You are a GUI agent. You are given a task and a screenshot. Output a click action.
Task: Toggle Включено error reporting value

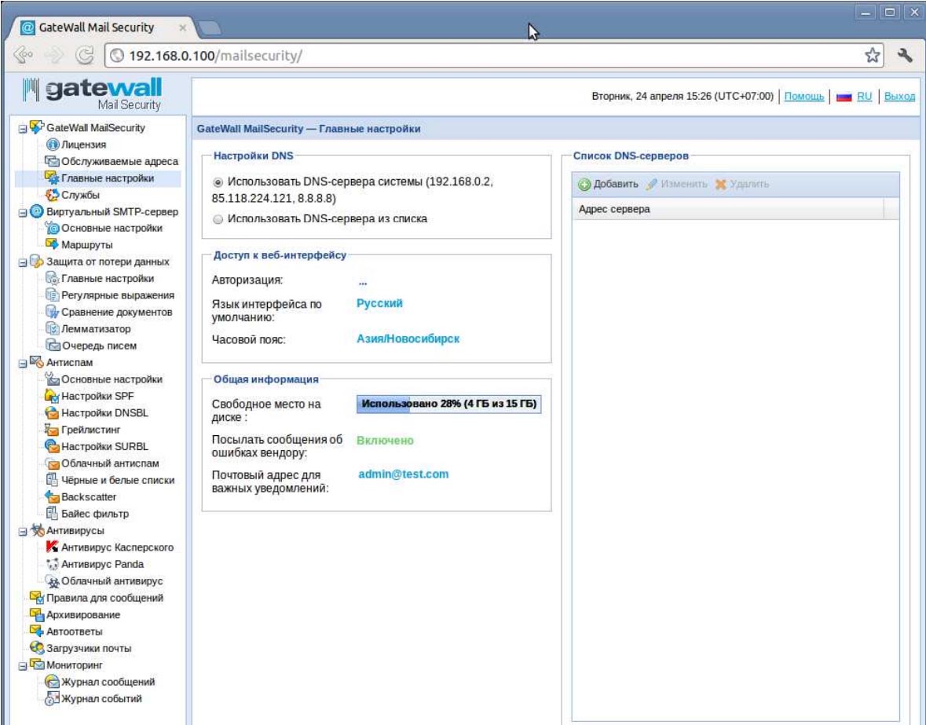pos(385,441)
